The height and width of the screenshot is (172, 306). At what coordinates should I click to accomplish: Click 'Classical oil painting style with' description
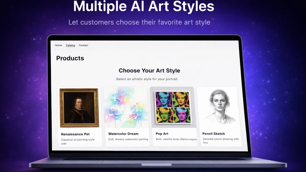[78, 141]
